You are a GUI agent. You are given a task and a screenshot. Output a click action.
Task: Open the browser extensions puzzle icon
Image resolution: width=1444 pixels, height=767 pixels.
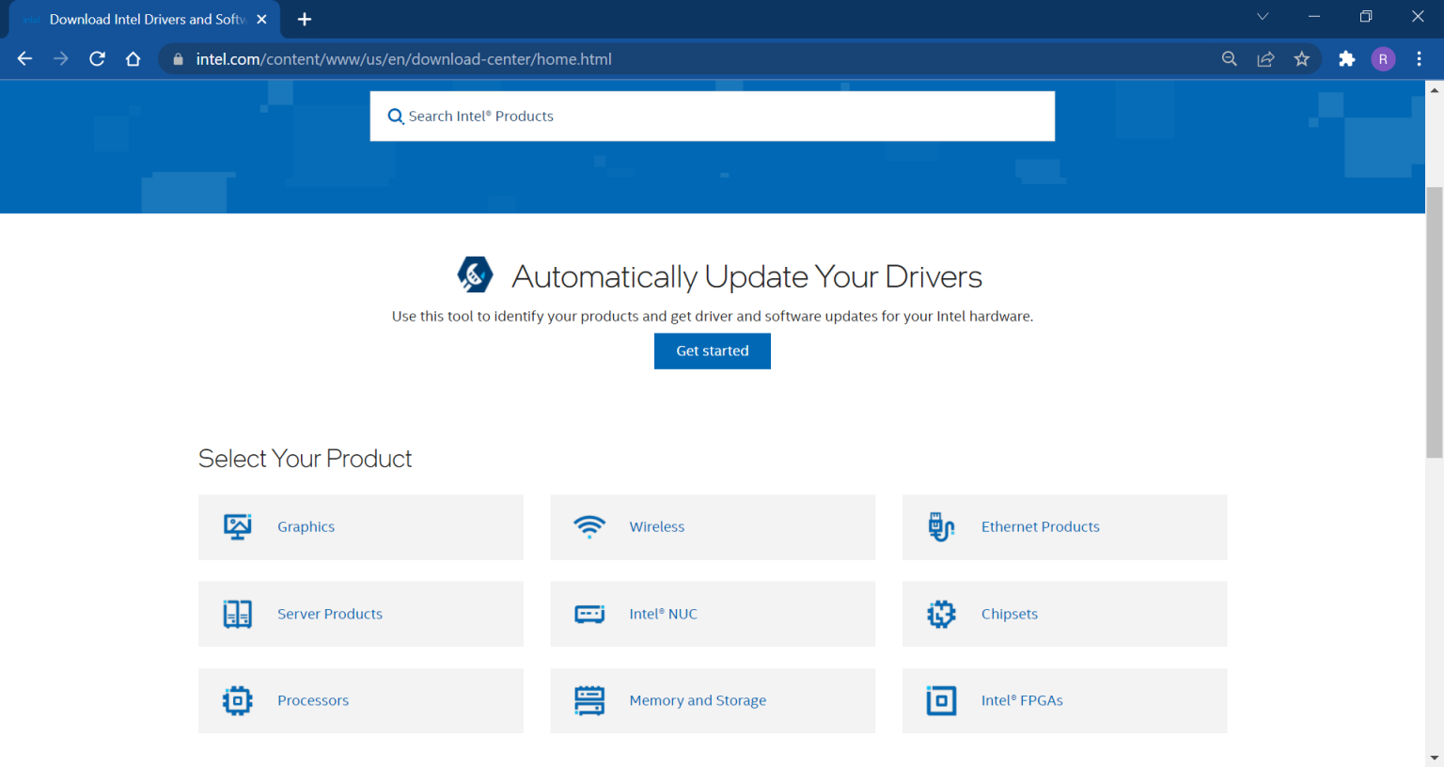pos(1346,58)
